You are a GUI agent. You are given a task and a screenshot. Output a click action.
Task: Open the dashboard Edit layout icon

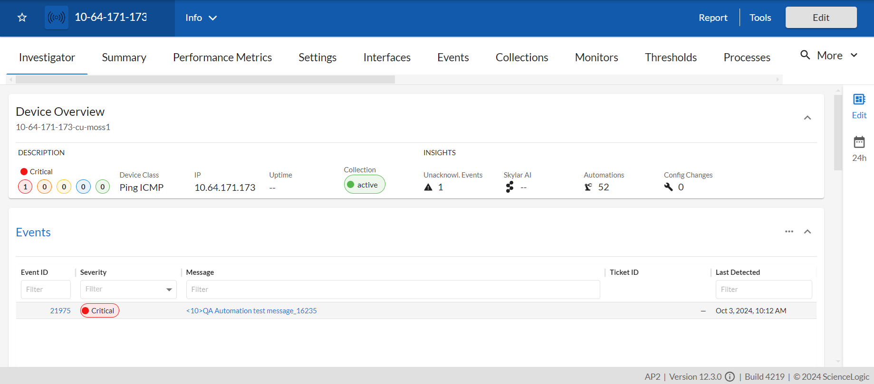click(859, 100)
